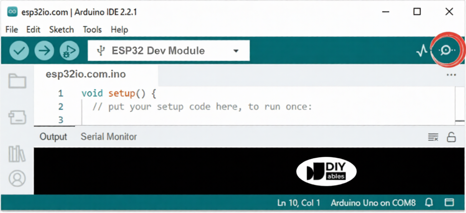Viewport: 466px width, 213px height.
Task: Open the Serial Plotter icon
Action: coord(422,50)
